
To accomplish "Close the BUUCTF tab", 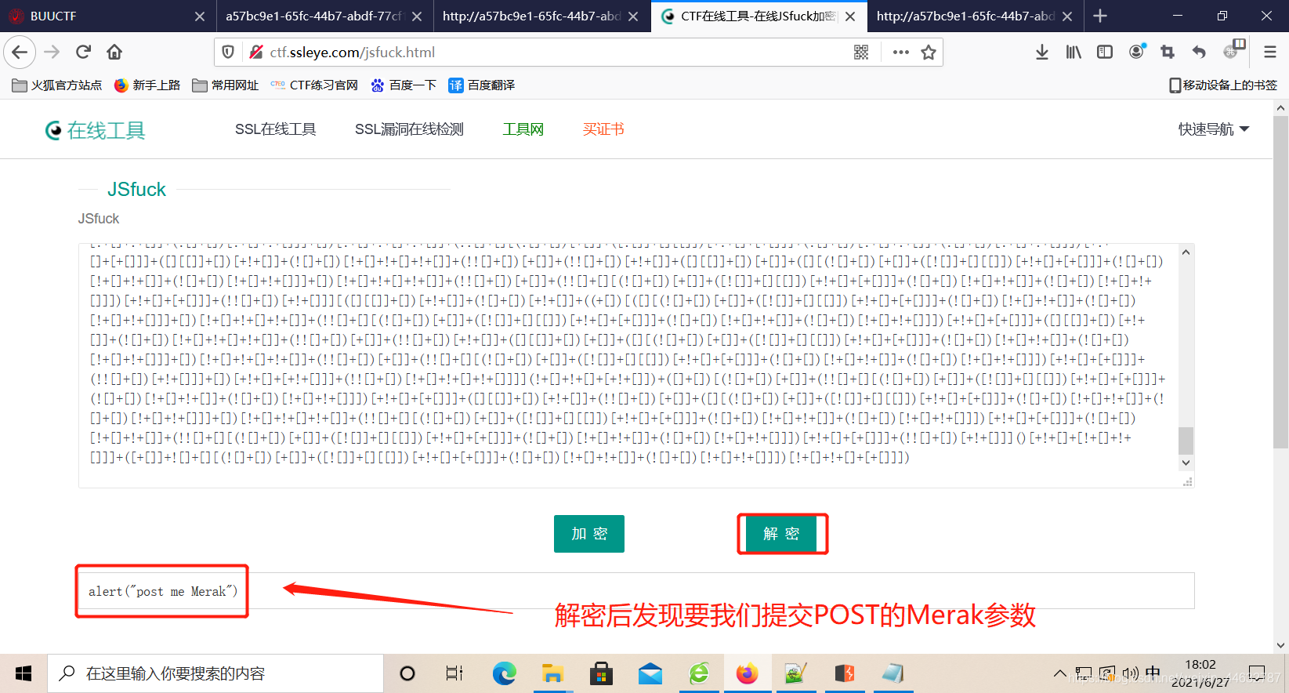I will tap(200, 16).
